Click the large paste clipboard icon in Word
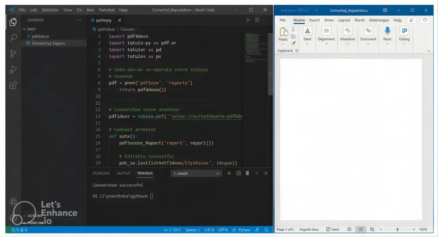 pos(283,32)
